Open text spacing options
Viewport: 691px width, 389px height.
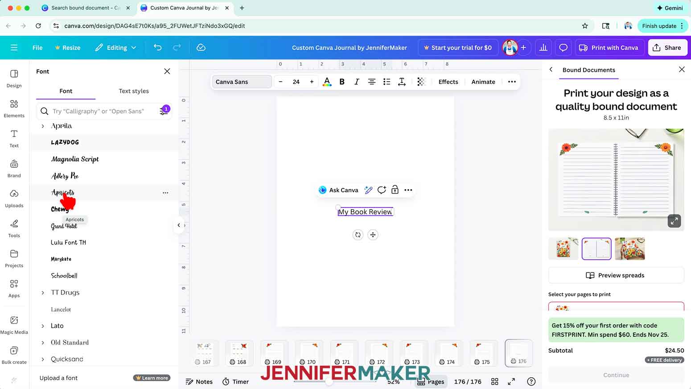pyautogui.click(x=402, y=82)
